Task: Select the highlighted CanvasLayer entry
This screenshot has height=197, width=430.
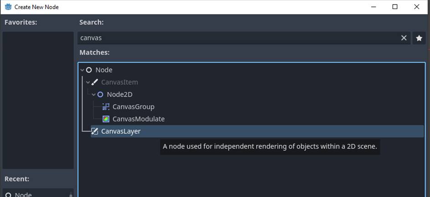Action: pyautogui.click(x=257, y=131)
